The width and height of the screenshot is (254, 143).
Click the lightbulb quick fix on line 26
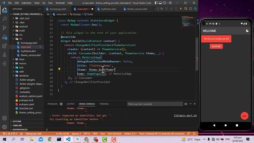tap(59, 69)
